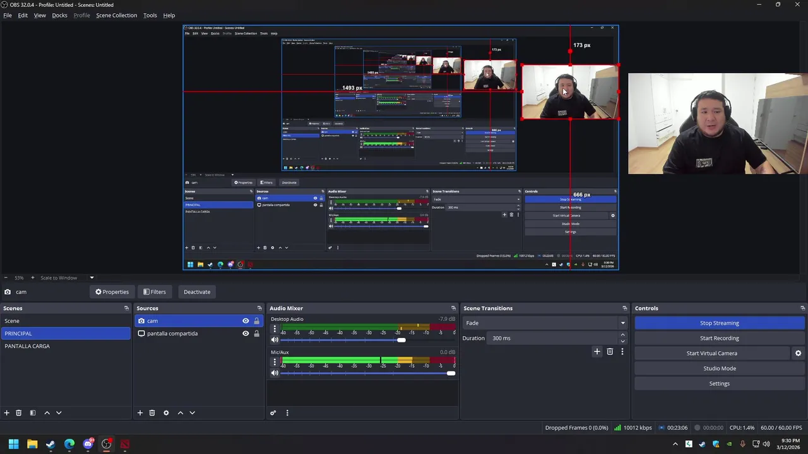The height and width of the screenshot is (454, 808).
Task: Open Steam from taskbar
Action: click(50, 444)
